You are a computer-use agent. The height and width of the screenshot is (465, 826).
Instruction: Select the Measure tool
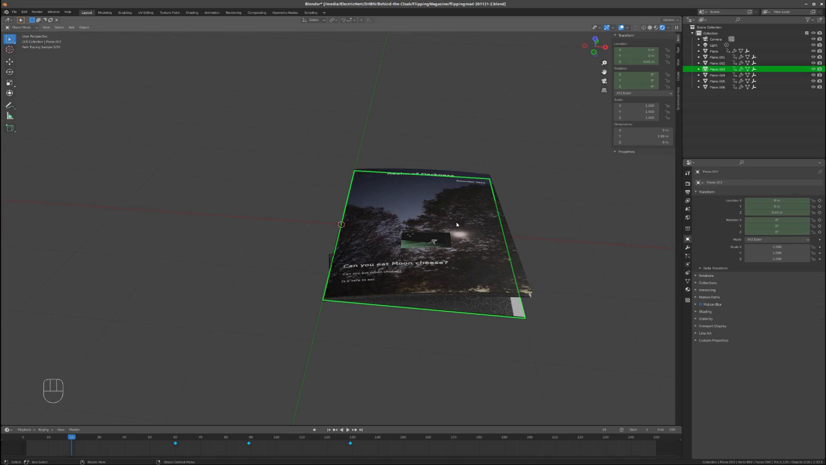coord(9,116)
